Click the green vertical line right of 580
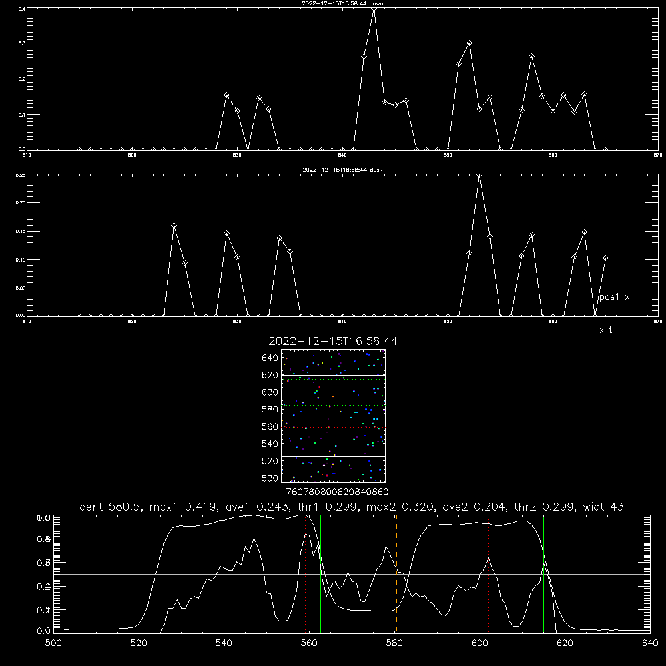 click(x=414, y=574)
